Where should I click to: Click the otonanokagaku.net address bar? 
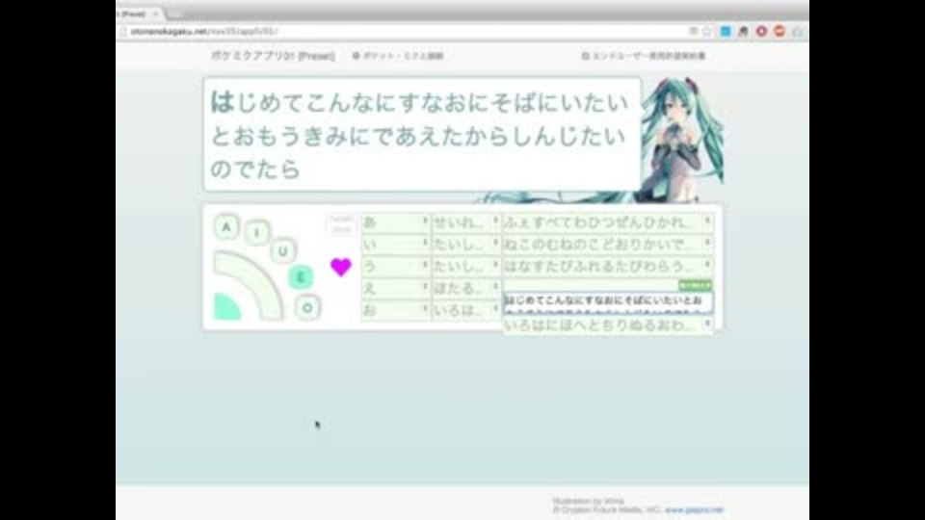pyautogui.click(x=401, y=31)
